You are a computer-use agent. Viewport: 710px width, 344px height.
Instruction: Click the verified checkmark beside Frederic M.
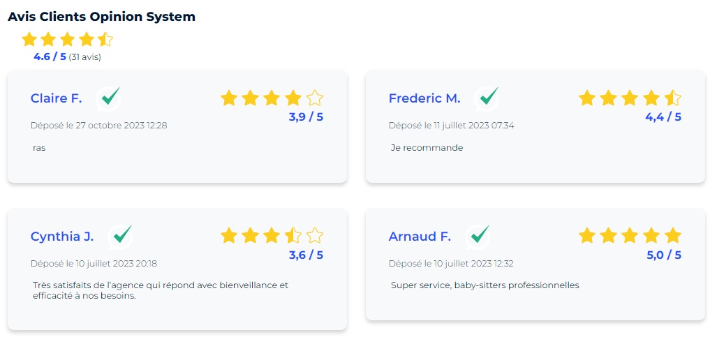pos(487,98)
